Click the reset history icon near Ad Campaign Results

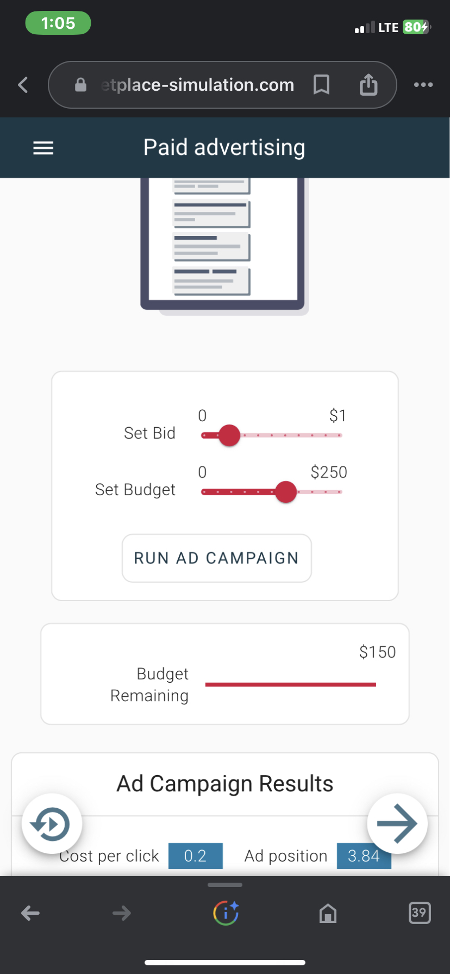[52, 823]
